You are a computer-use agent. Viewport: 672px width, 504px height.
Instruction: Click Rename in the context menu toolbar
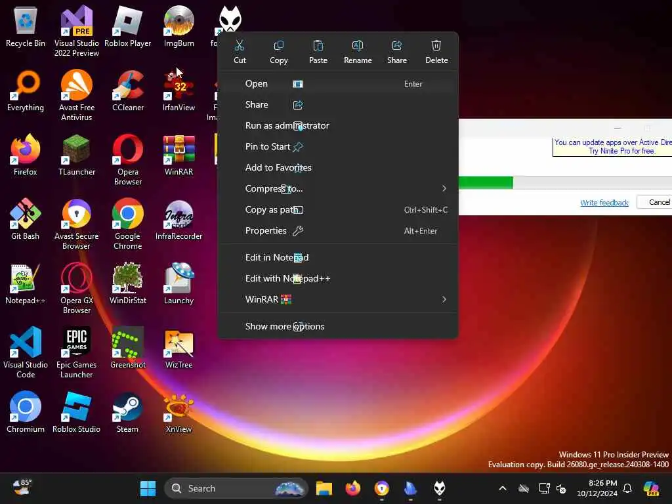click(x=358, y=52)
